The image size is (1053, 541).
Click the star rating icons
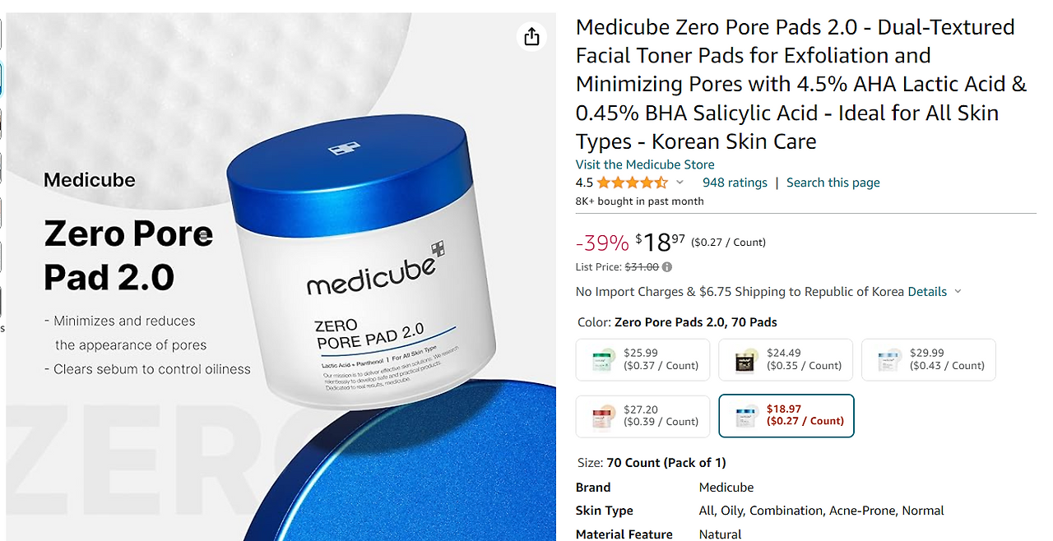point(633,183)
